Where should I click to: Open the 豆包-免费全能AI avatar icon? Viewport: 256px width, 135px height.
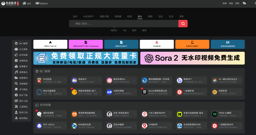(x=109, y=114)
